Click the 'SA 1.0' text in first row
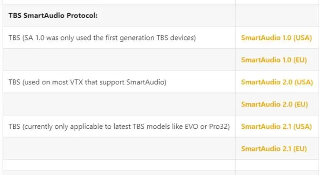Viewport: 331px width, 175px height. [x=34, y=38]
